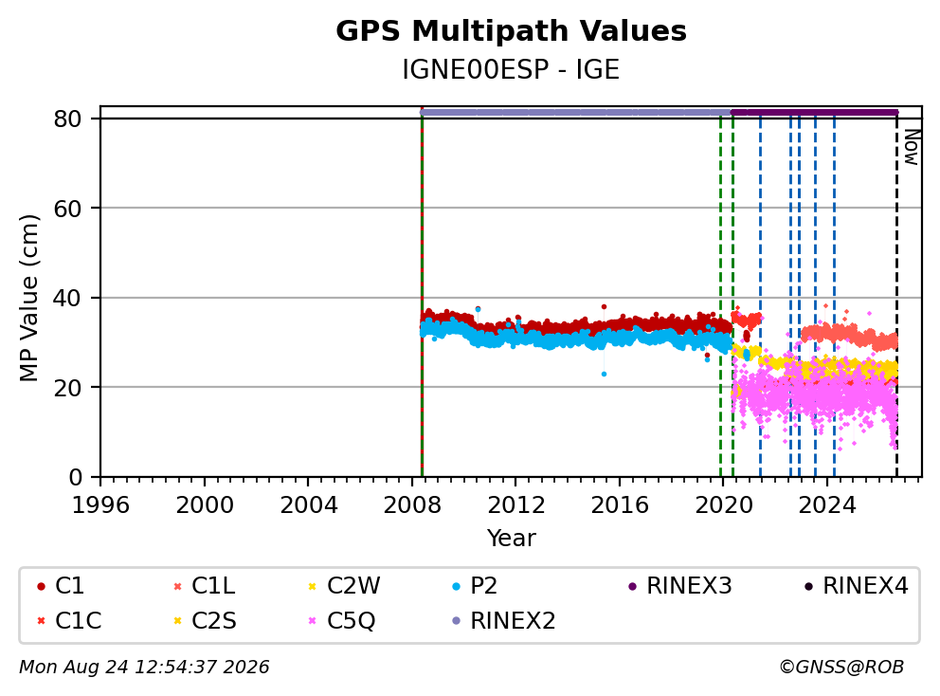Click the ©GNSS@ROB credit text

pos(841,668)
